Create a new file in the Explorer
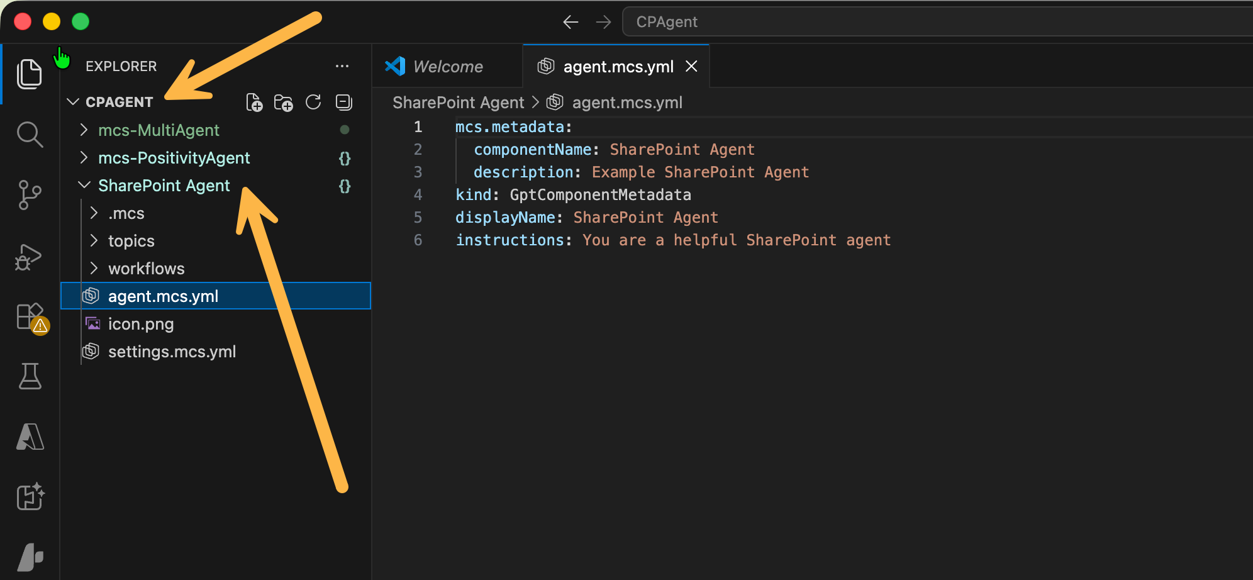This screenshot has height=580, width=1253. [x=254, y=102]
